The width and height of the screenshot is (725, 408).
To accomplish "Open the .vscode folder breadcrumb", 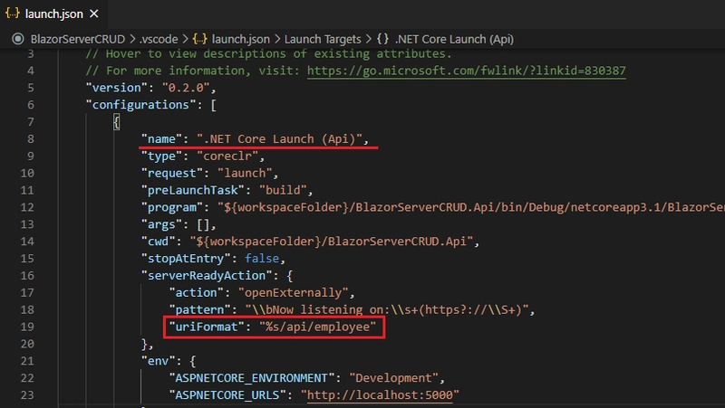I will (160, 40).
